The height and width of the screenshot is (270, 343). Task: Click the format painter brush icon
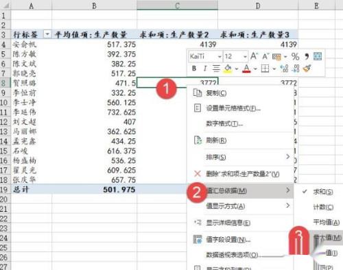[307, 69]
